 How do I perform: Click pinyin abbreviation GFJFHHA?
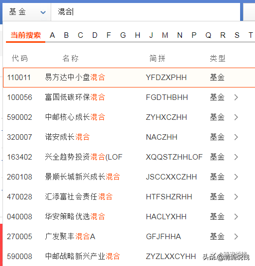click(164, 237)
